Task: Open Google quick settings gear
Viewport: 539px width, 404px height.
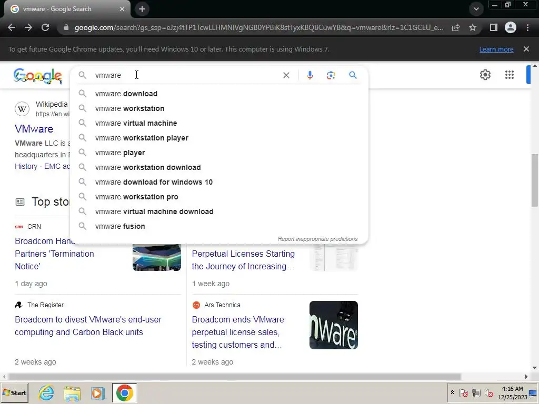Action: pyautogui.click(x=485, y=75)
